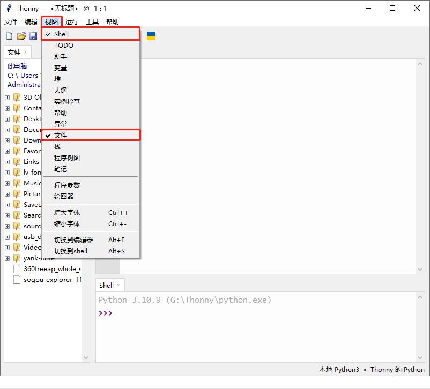Click the Save floppy disk icon
Screen dimensions: 430x389
[x=33, y=36]
